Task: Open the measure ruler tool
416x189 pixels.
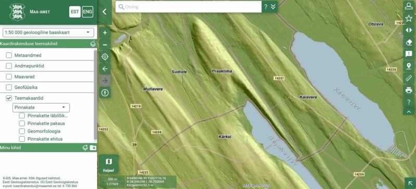Action: point(409,78)
